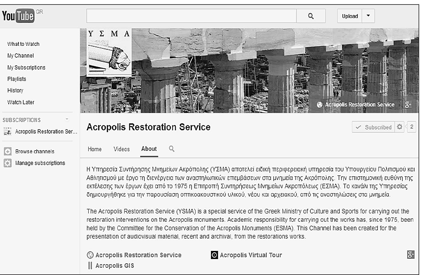This screenshot has height=275, width=421.
Task: Click the YSMA channel avatar image
Action: coord(109,52)
